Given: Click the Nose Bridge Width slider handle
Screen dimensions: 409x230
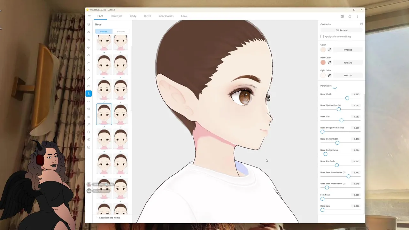Looking at the screenshot, I should coord(337,143).
